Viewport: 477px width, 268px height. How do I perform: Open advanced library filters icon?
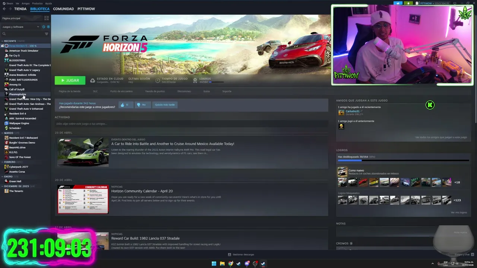47,34
